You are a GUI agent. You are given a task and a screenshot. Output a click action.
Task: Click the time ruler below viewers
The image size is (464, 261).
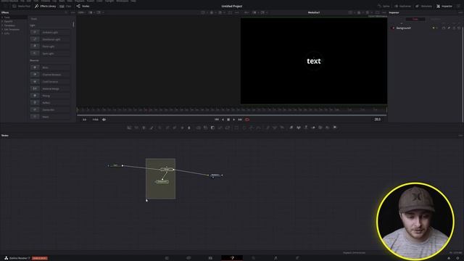[x=232, y=109]
